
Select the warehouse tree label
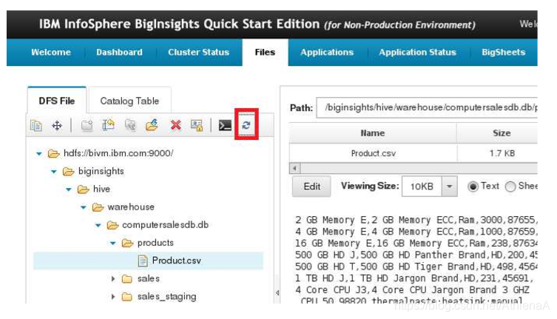(x=131, y=207)
